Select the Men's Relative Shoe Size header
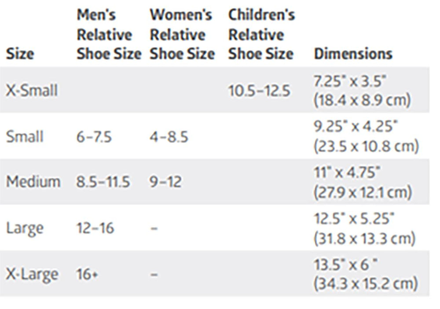The width and height of the screenshot is (440, 309). 109,34
